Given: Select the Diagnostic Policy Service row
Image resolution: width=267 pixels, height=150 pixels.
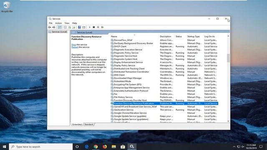Looking at the screenshot, I should coord(164,53).
